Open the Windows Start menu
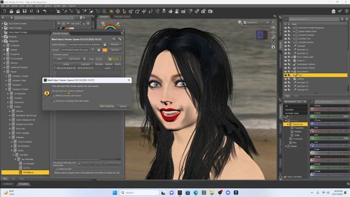 point(115,193)
